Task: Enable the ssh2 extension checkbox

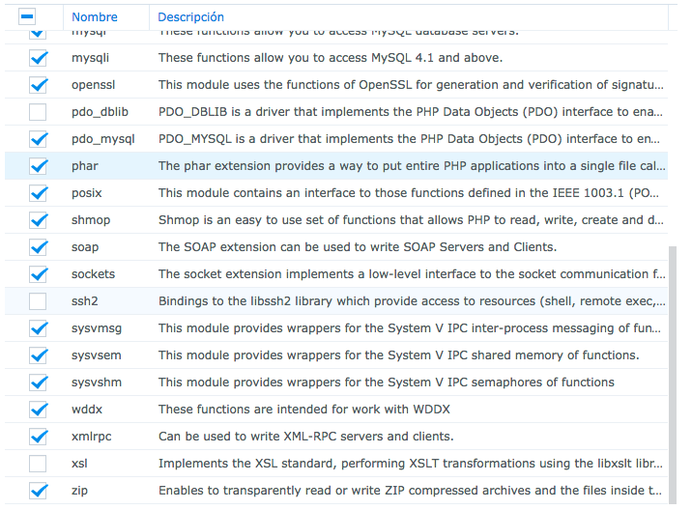Action: coord(38,301)
